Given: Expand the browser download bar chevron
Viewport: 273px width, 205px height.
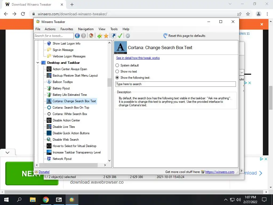Looking at the screenshot, I should [7, 152].
